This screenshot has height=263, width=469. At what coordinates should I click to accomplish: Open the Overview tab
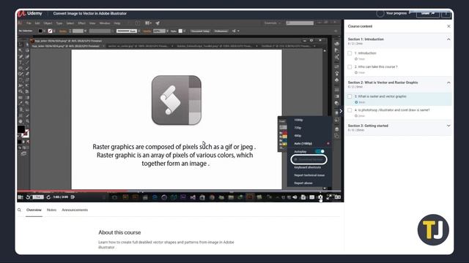coord(34,210)
